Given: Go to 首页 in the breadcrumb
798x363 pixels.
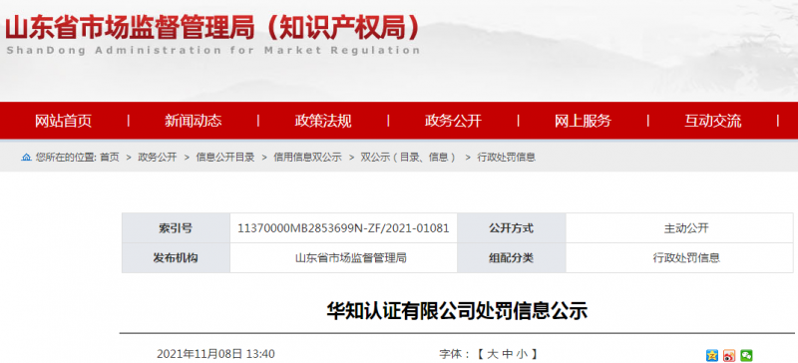Looking at the screenshot, I should pos(110,158).
